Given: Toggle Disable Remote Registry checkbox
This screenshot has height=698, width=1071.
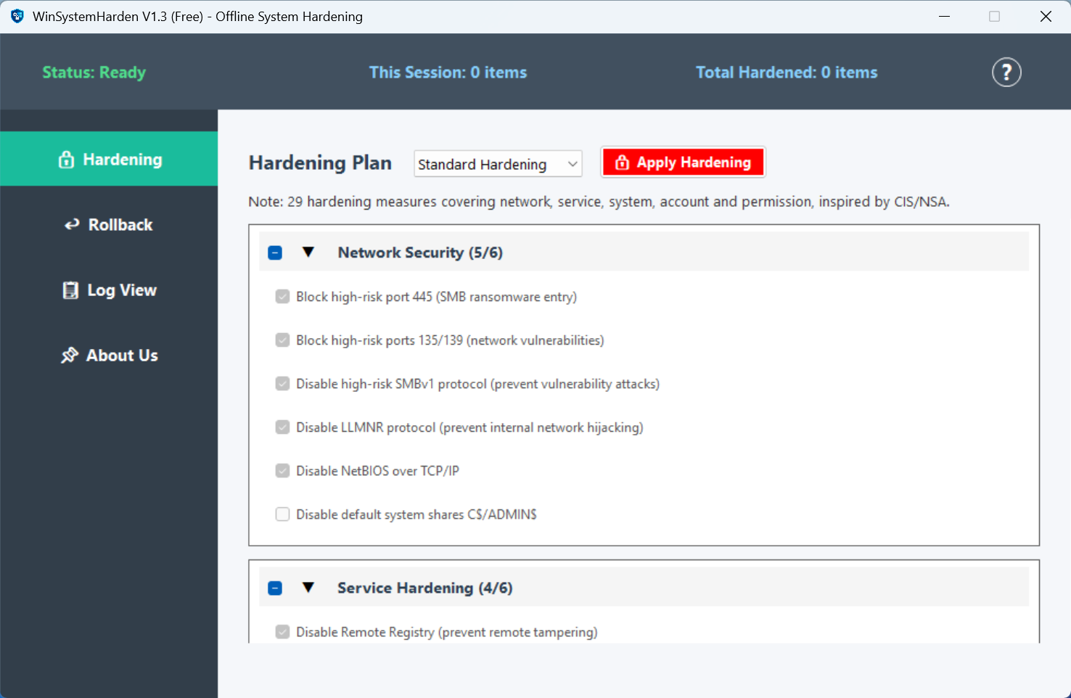Looking at the screenshot, I should point(282,632).
